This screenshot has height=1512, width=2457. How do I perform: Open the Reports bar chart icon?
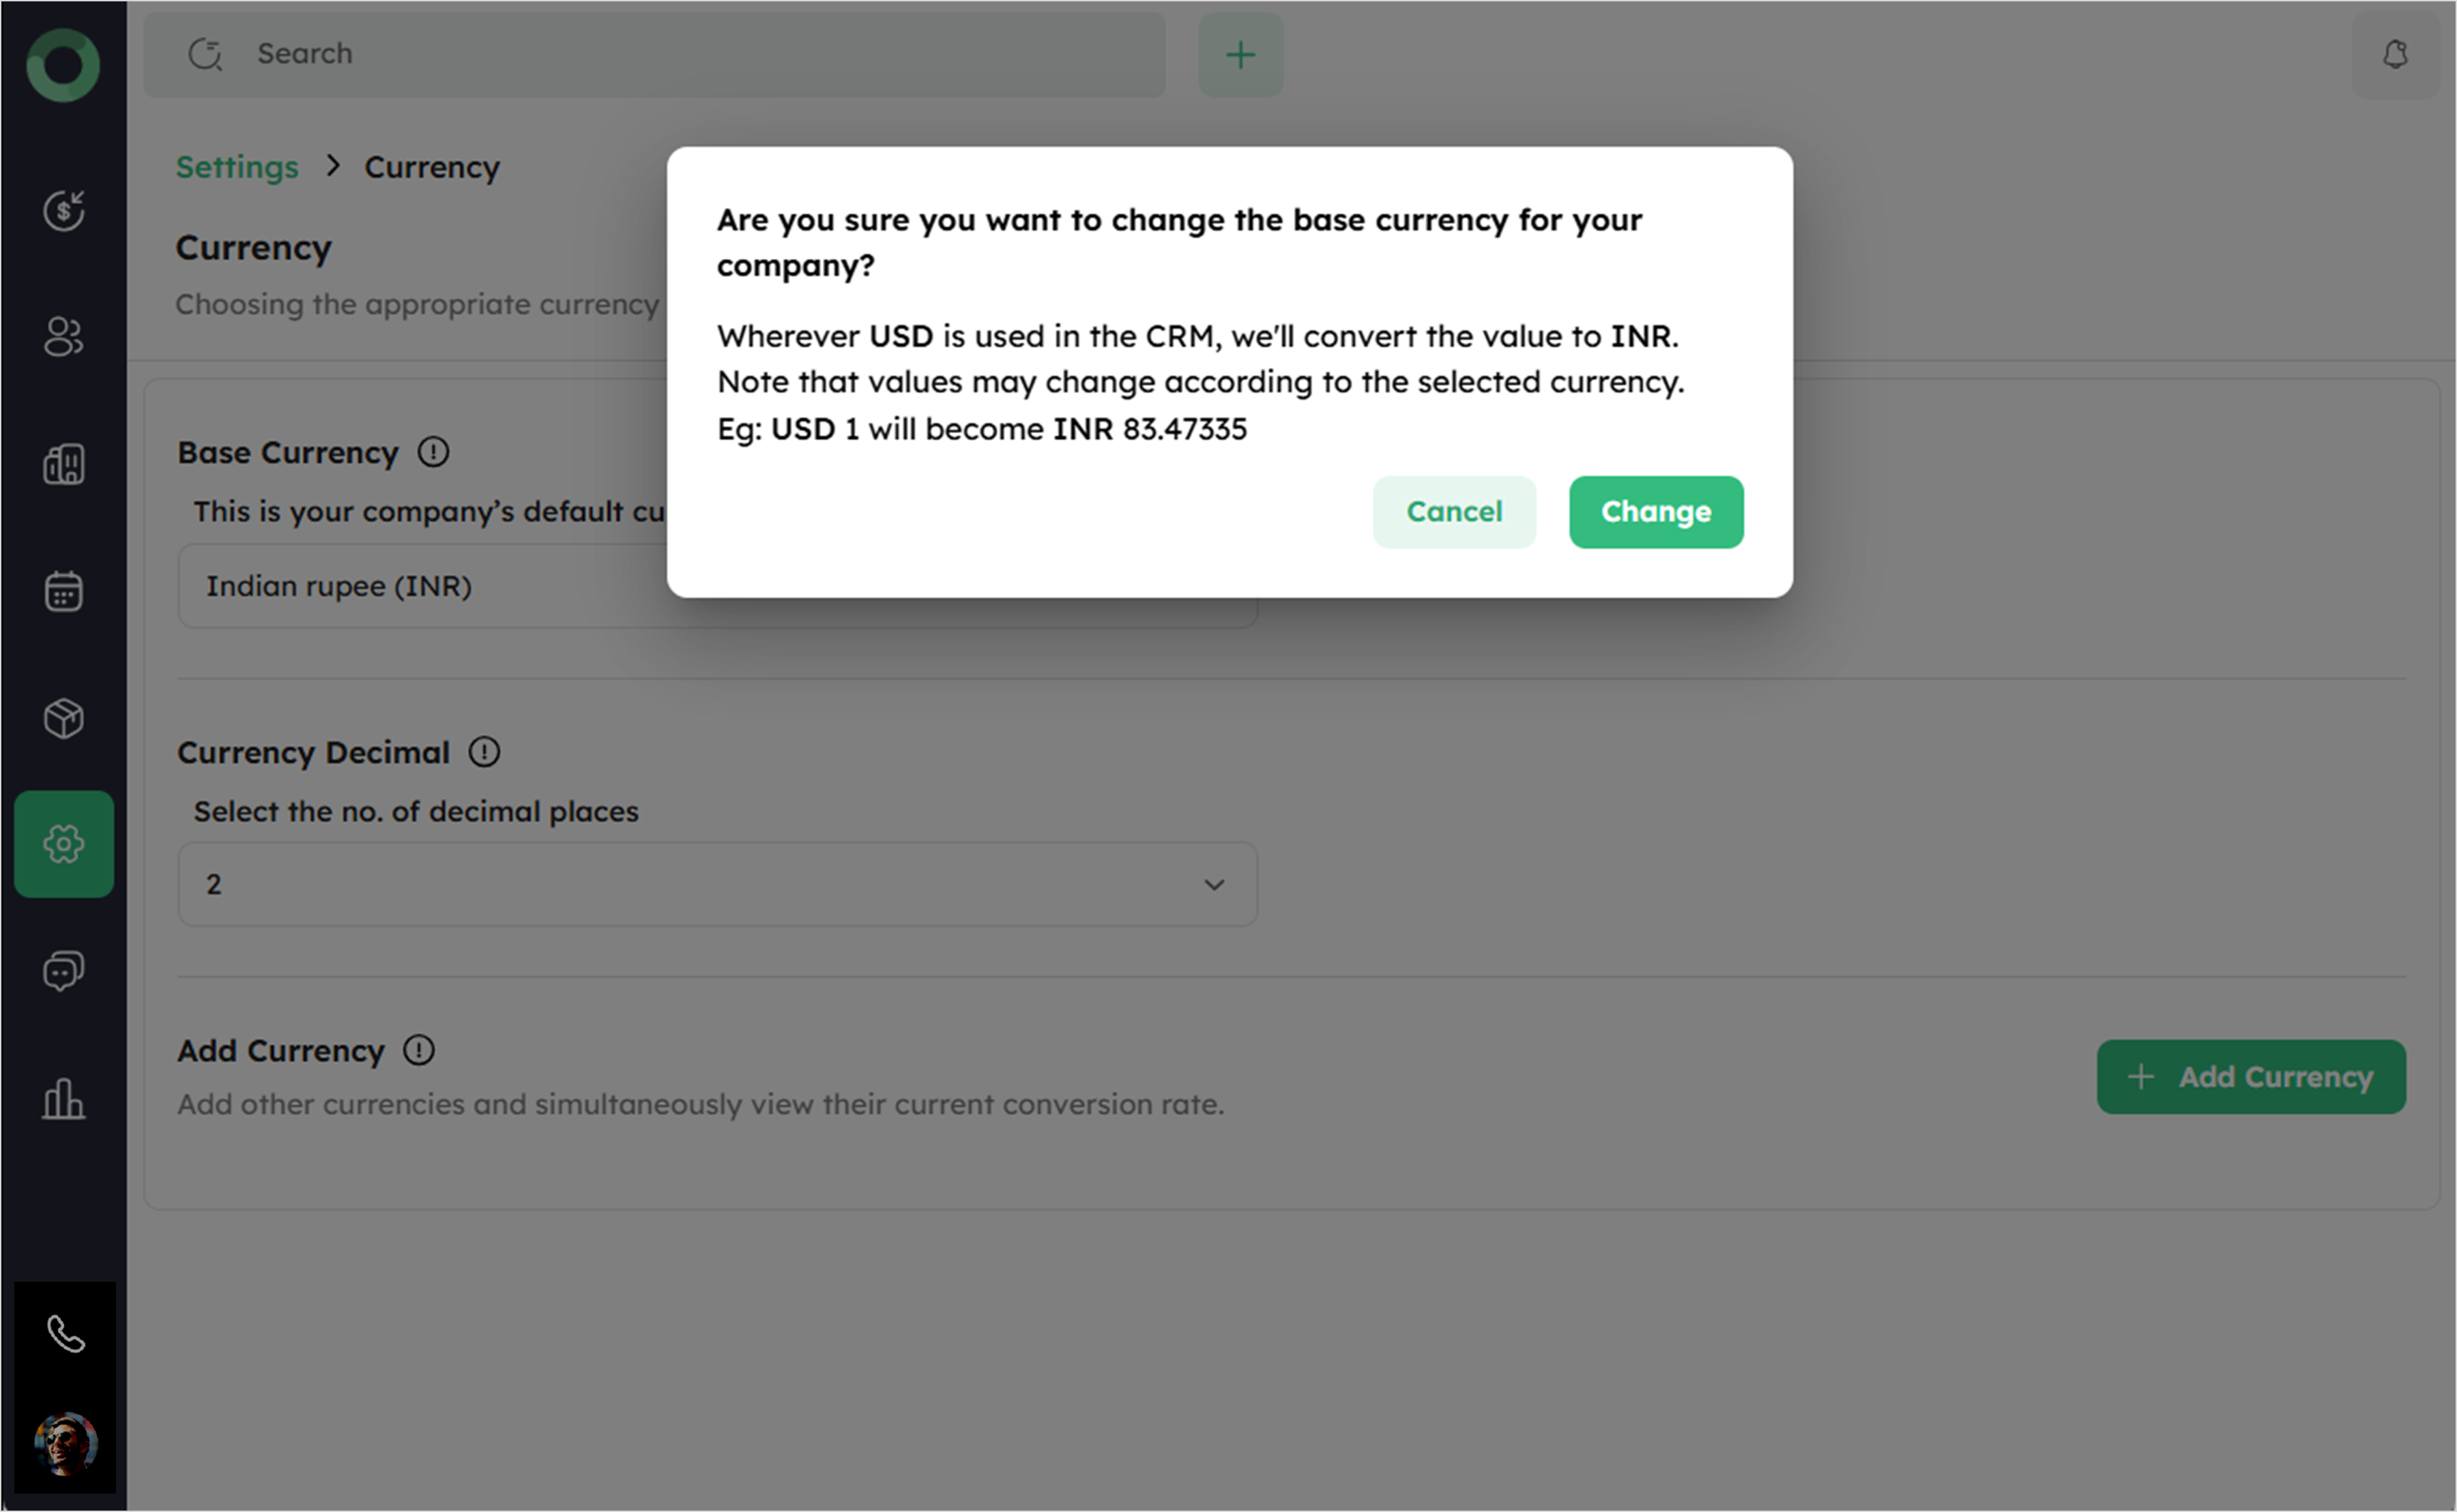[x=63, y=1098]
